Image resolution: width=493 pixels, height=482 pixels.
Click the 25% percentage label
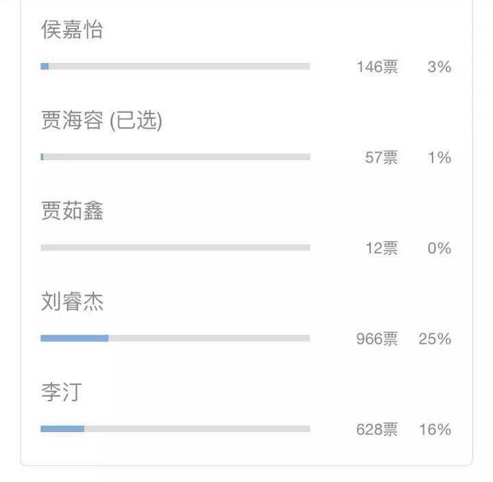435,339
